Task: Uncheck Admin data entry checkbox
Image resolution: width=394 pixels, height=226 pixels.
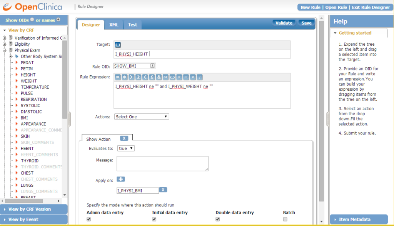Action: [x=89, y=219]
